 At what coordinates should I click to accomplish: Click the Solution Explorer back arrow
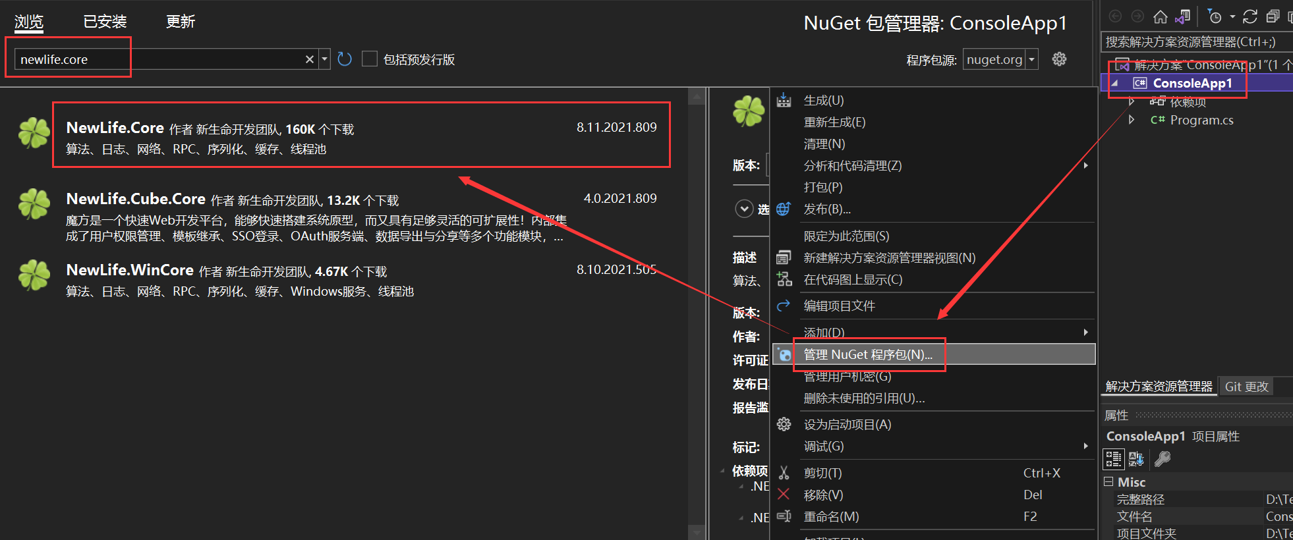coord(1115,16)
